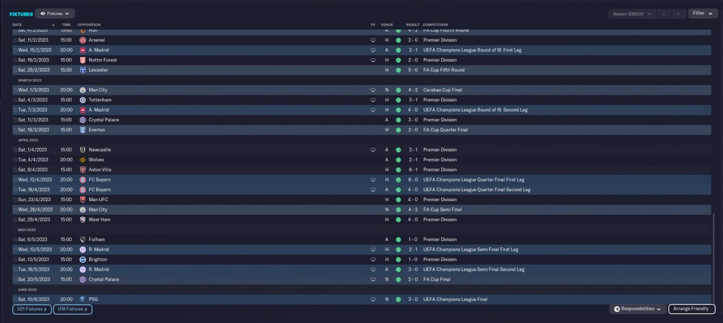Open the 5 - 0 result against Leicester
Image resolution: width=723 pixels, height=323 pixels.
click(413, 70)
